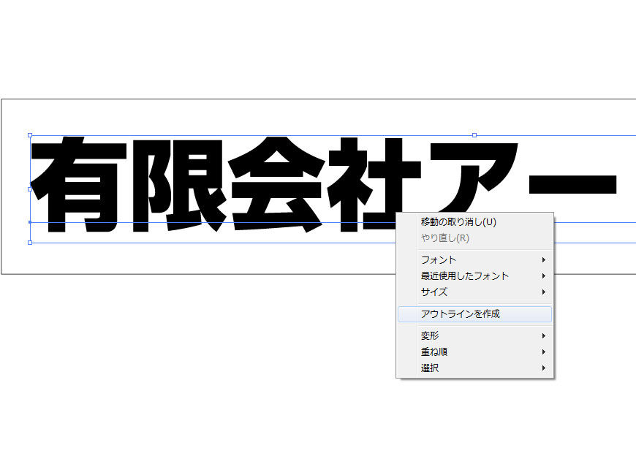Click the 社 character in the text

coord(374,185)
